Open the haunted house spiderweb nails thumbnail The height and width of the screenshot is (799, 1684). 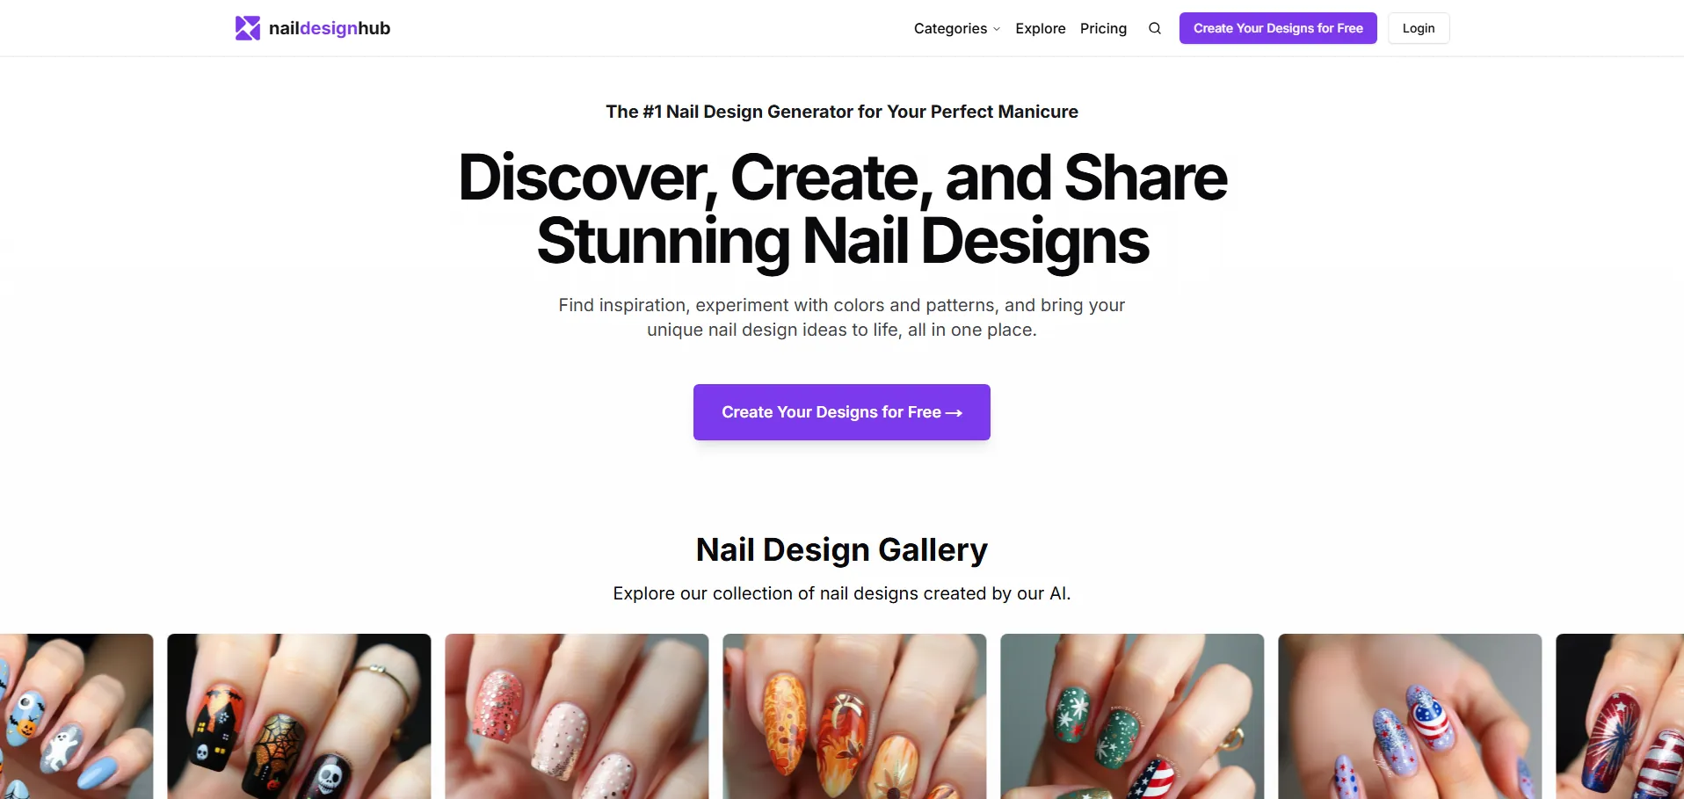(x=299, y=716)
